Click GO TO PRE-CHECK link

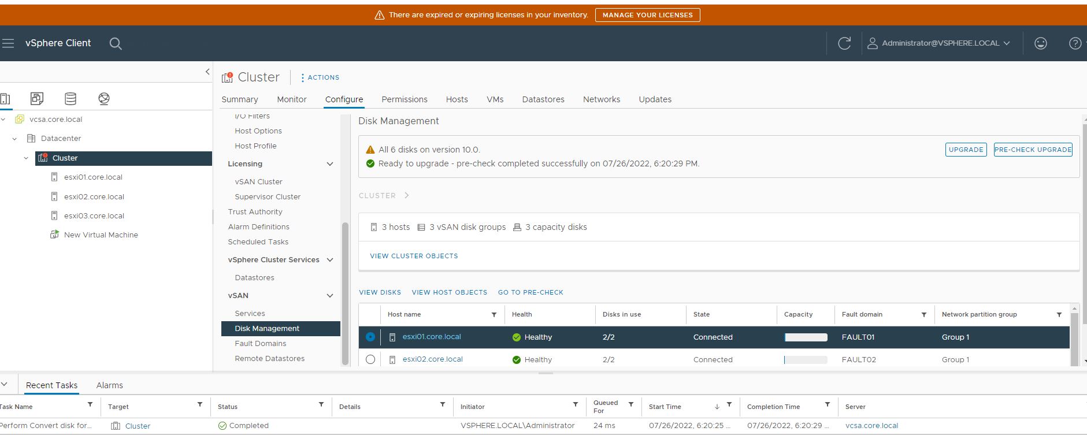(530, 292)
